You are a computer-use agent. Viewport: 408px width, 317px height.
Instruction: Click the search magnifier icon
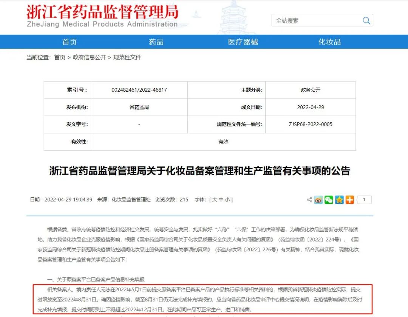coord(366,21)
